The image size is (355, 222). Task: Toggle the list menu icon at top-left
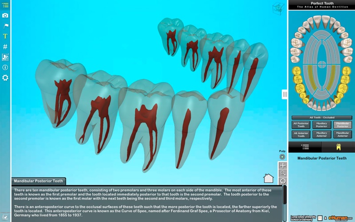[5, 5]
